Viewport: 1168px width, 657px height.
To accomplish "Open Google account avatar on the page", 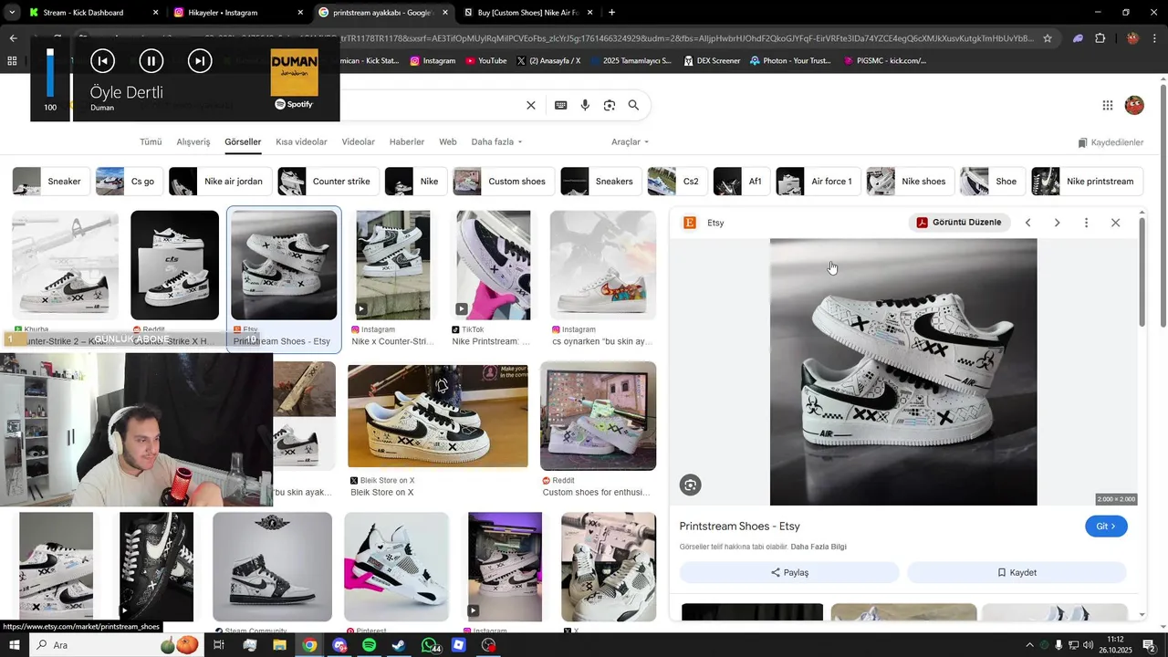I will 1134,105.
